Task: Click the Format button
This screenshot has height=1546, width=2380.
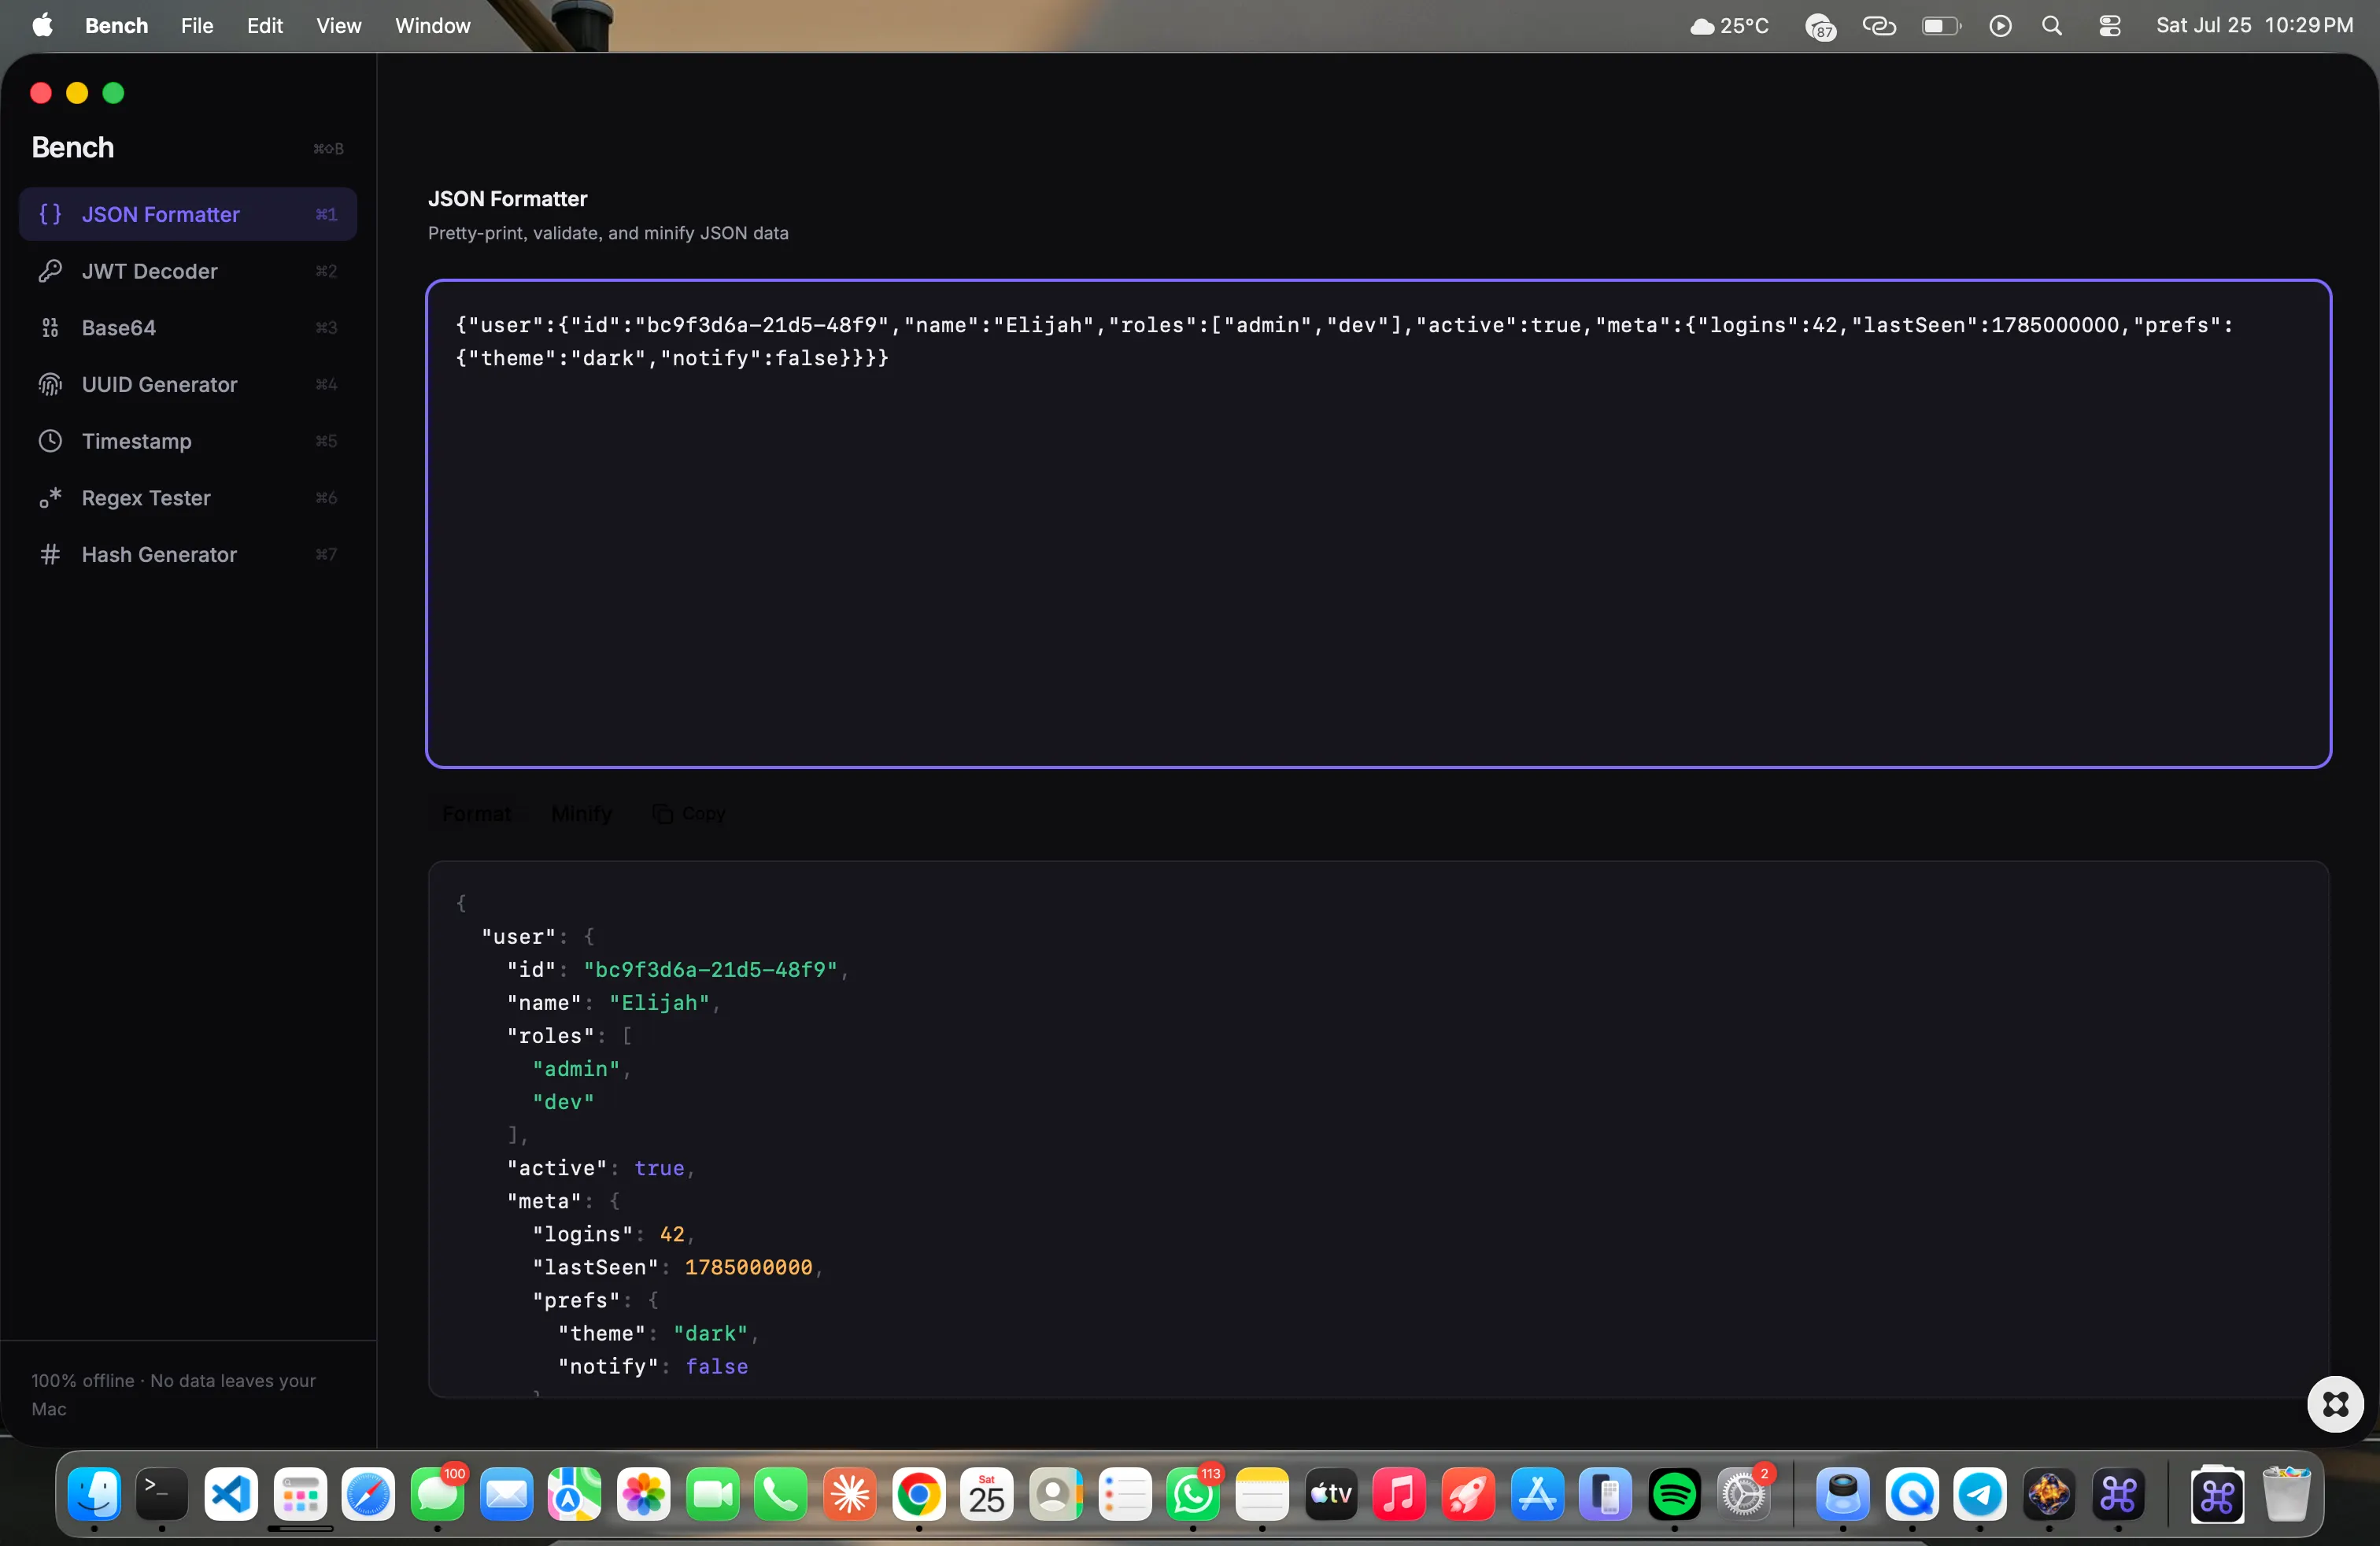Action: tap(477, 814)
